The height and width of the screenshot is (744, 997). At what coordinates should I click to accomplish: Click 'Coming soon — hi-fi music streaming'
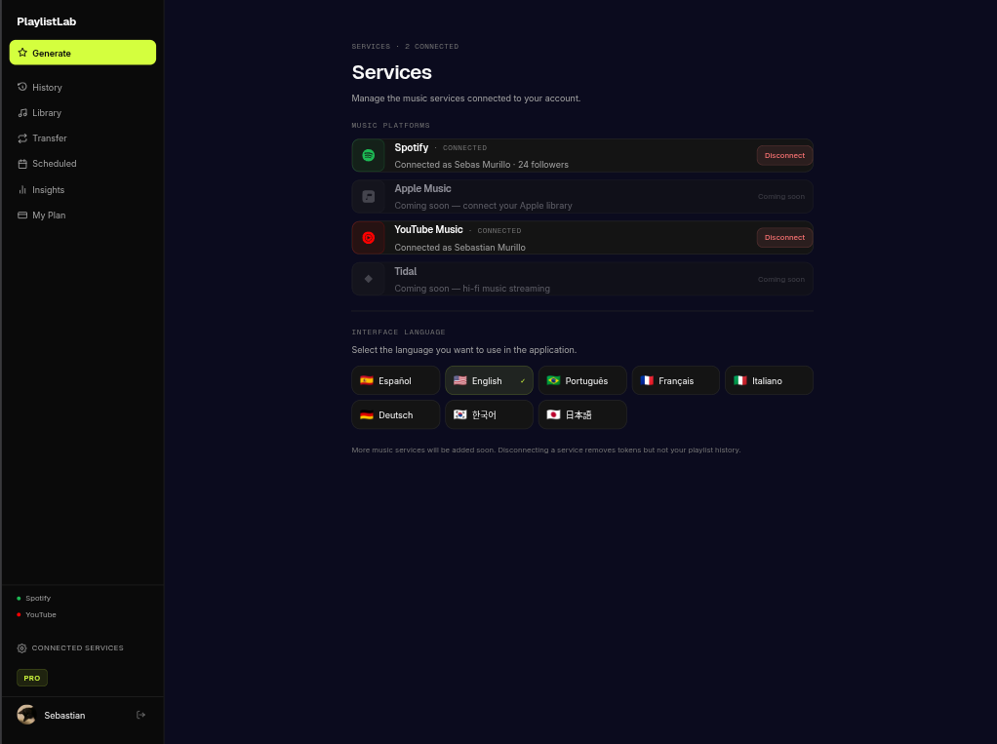(x=472, y=289)
